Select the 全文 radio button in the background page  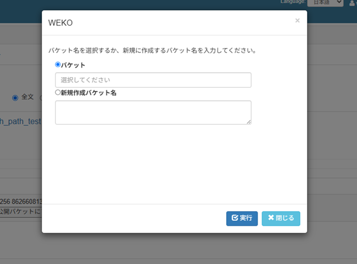click(15, 98)
